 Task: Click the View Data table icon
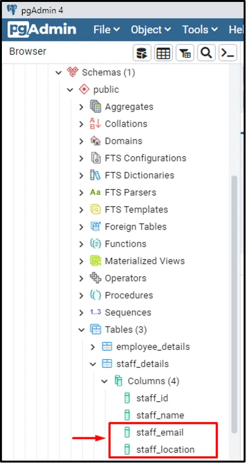(164, 53)
